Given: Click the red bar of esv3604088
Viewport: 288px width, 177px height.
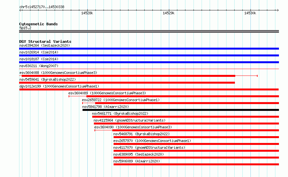Looking at the screenshot, I should (128, 76).
